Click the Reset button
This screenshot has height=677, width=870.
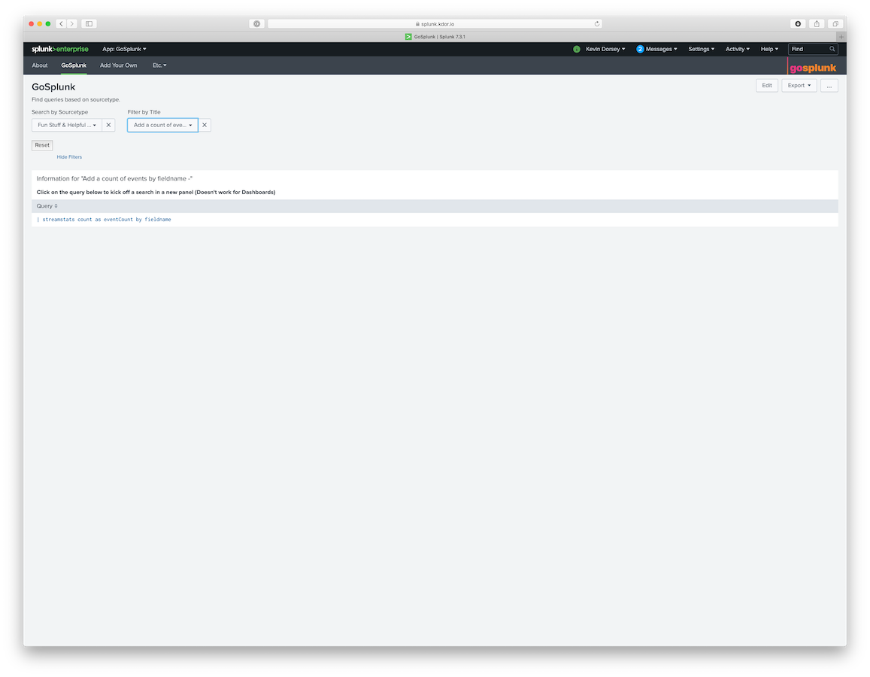[42, 145]
